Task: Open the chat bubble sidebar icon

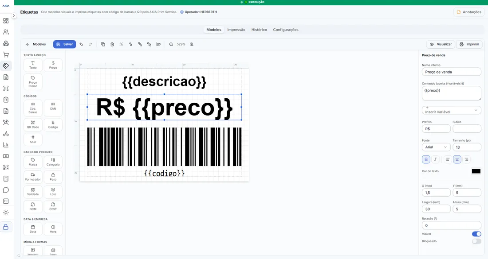Action: (6, 190)
